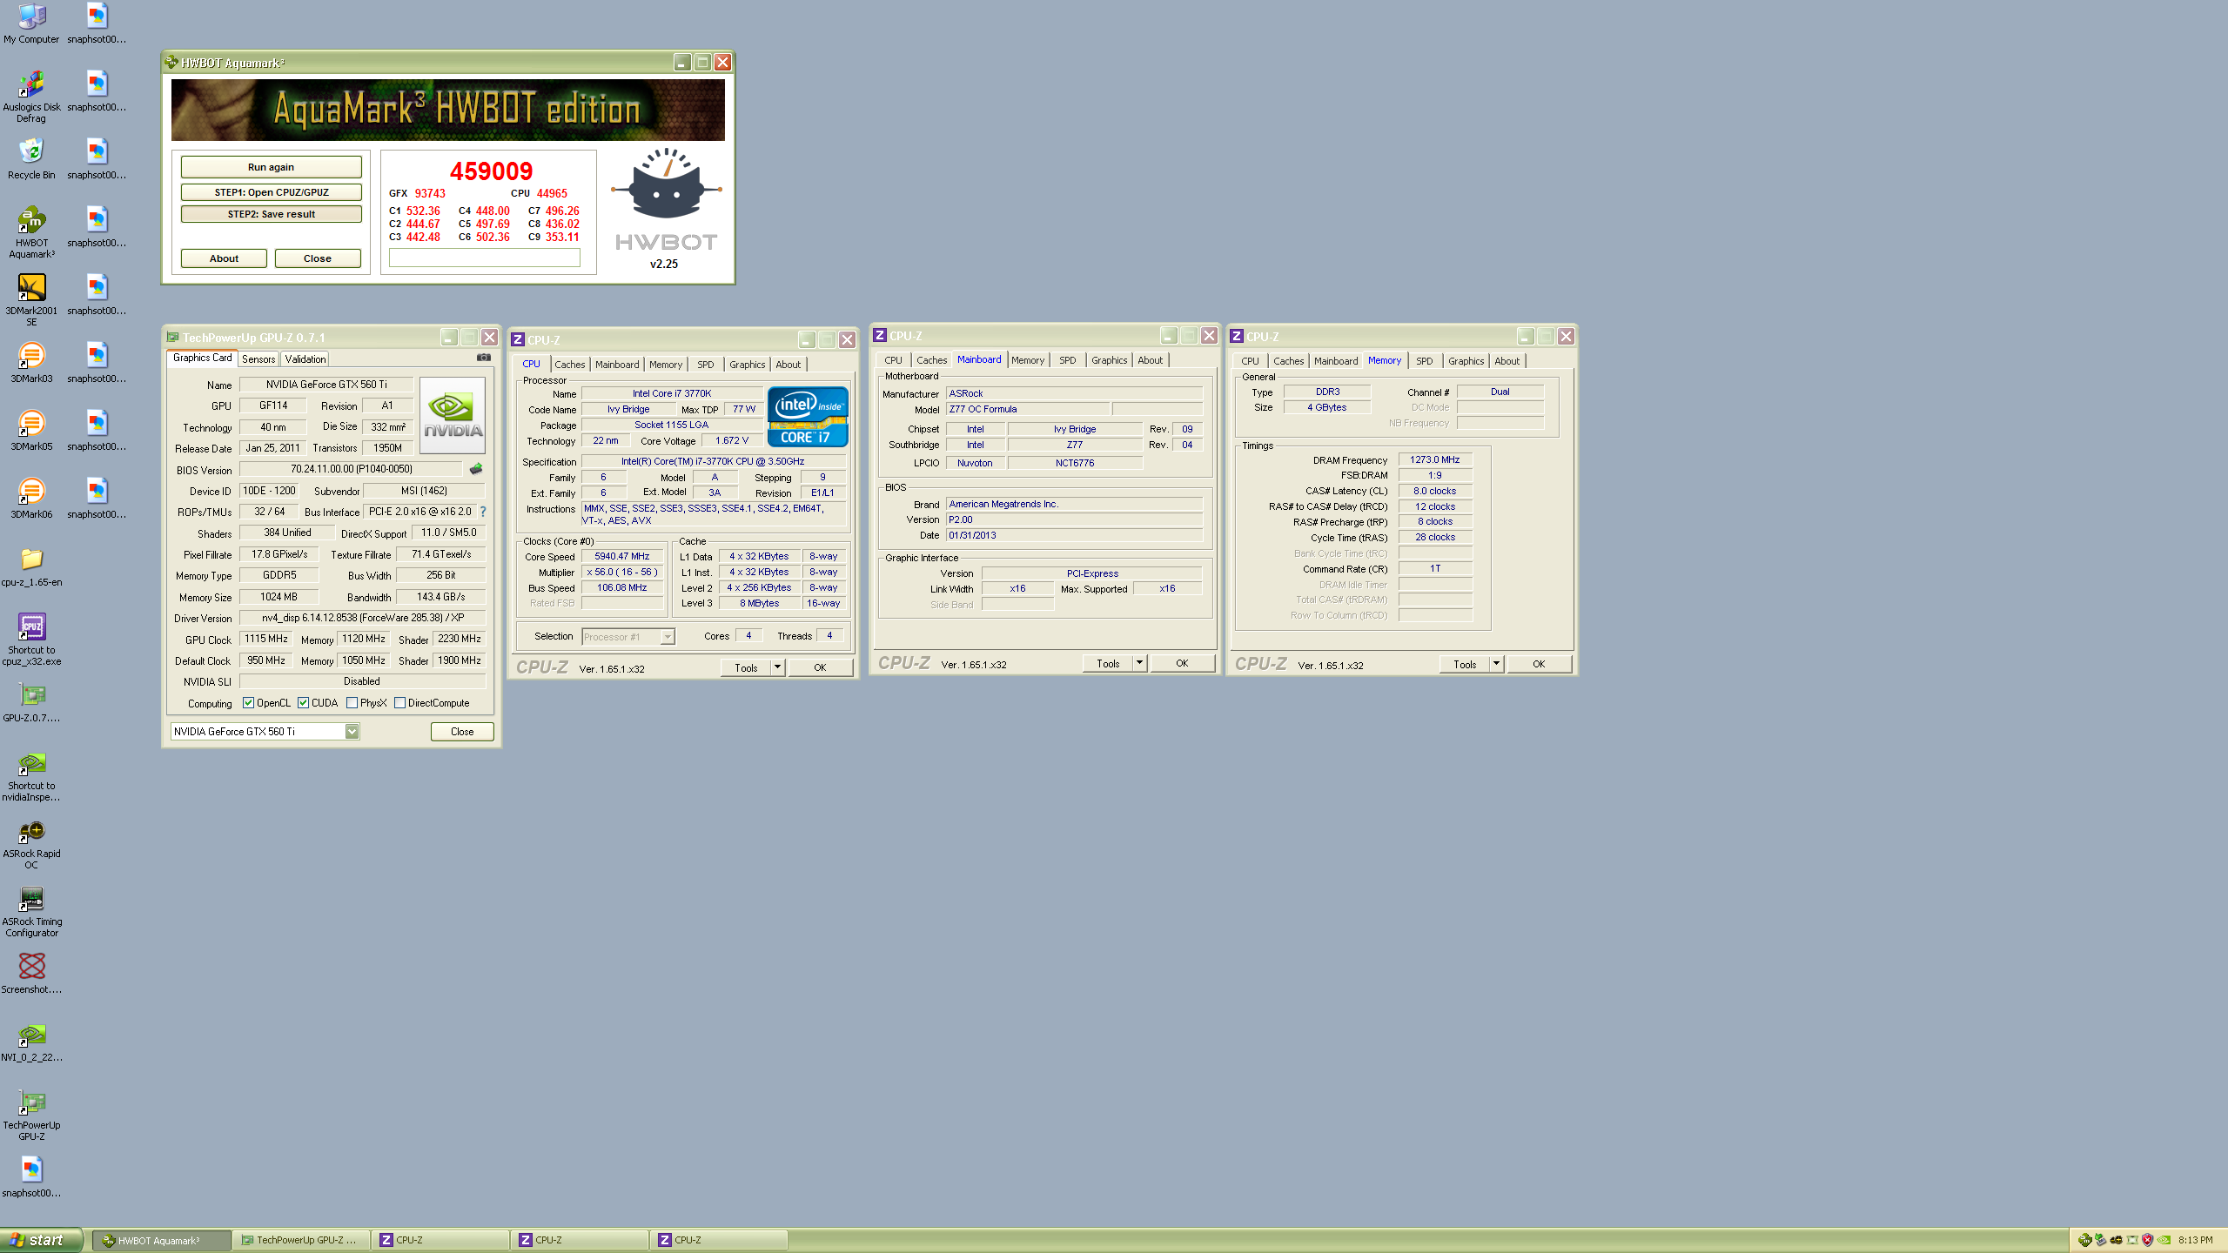This screenshot has width=2228, height=1253.
Task: Open Caches tab in the CPU tab window
Action: point(570,365)
